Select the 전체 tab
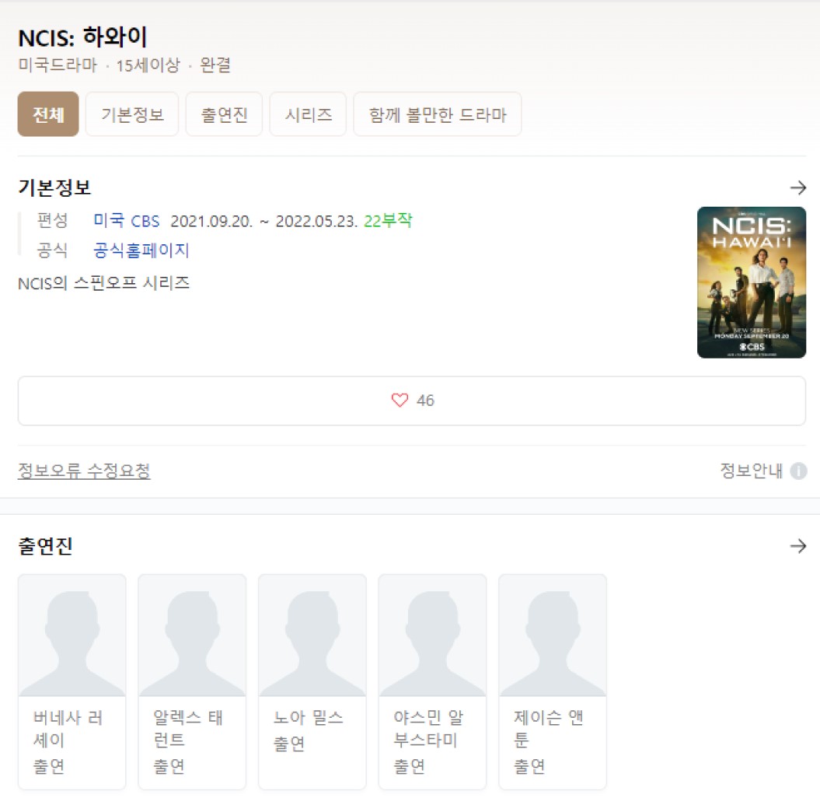This screenshot has height=798, width=820. [x=48, y=114]
